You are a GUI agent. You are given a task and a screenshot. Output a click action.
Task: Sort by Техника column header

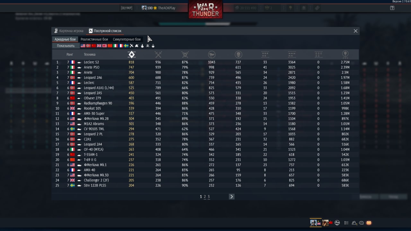pos(90,55)
